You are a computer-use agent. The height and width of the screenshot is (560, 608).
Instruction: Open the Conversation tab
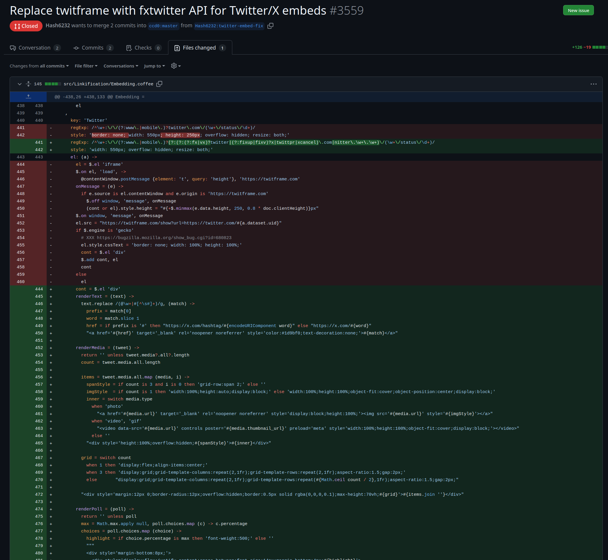(x=35, y=48)
